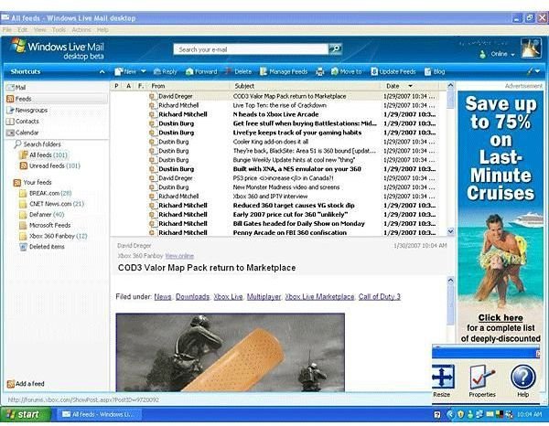Select 'Penny Arcade on FBI 360 confiscation' message
The height and width of the screenshot is (426, 549).
coord(275,232)
